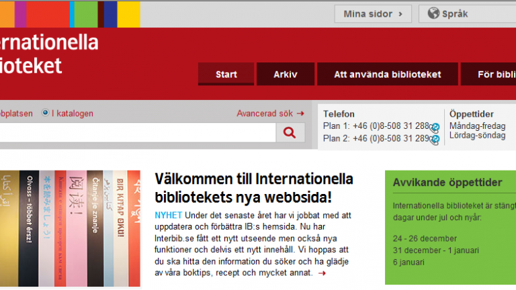
Task: Open the Språk language selector
Action: click(x=468, y=14)
